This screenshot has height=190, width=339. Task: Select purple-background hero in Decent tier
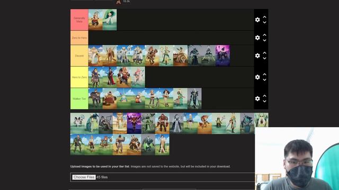click(222, 55)
